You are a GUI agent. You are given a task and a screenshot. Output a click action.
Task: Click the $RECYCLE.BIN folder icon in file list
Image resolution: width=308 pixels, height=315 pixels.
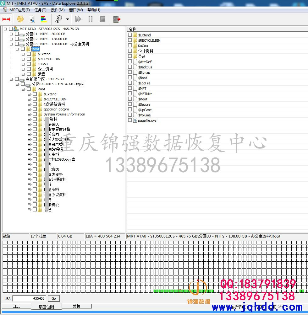(x=135, y=40)
